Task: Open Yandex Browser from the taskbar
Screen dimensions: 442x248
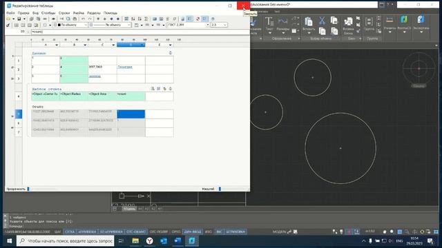Action: 149,241
